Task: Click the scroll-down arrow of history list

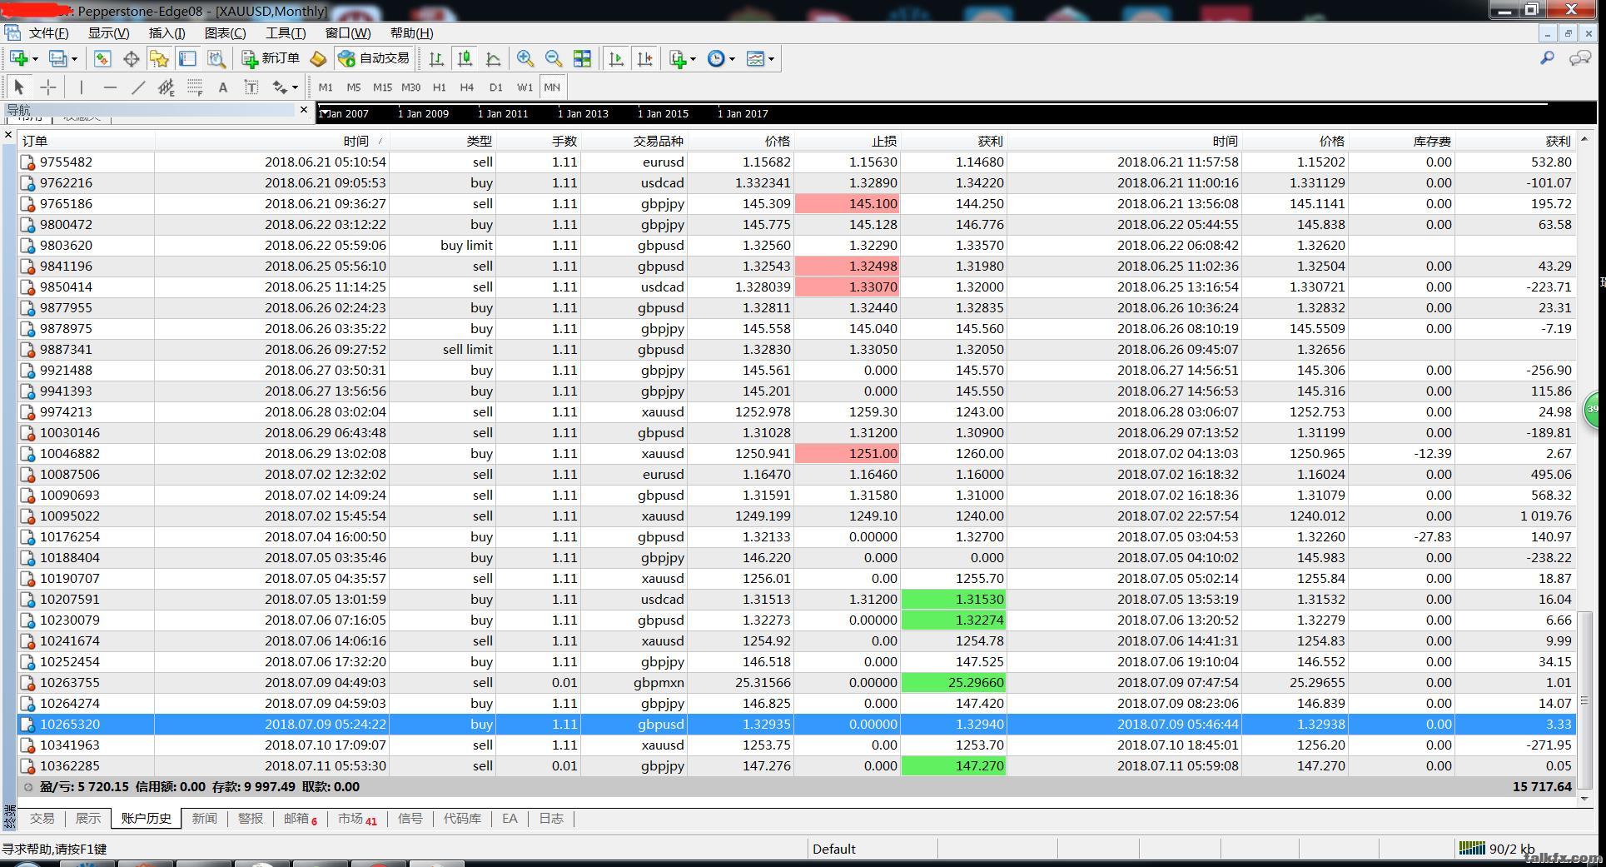Action: (x=1584, y=798)
